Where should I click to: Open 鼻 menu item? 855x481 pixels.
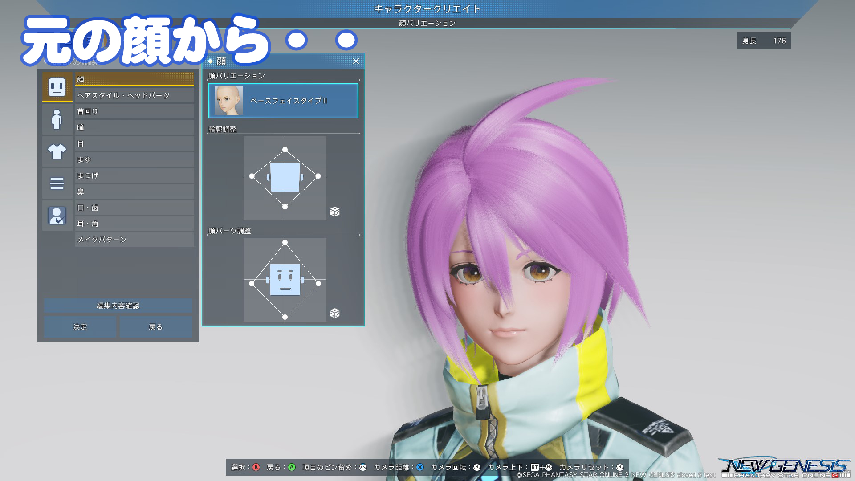[x=134, y=192]
